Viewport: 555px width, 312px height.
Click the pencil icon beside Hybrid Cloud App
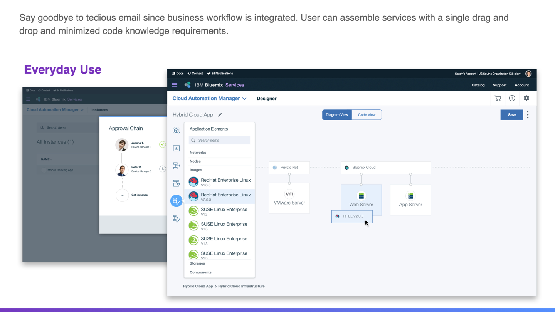point(220,115)
